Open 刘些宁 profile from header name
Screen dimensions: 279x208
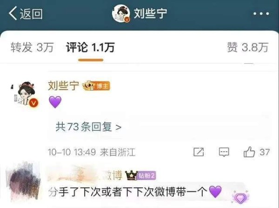[x=150, y=13]
